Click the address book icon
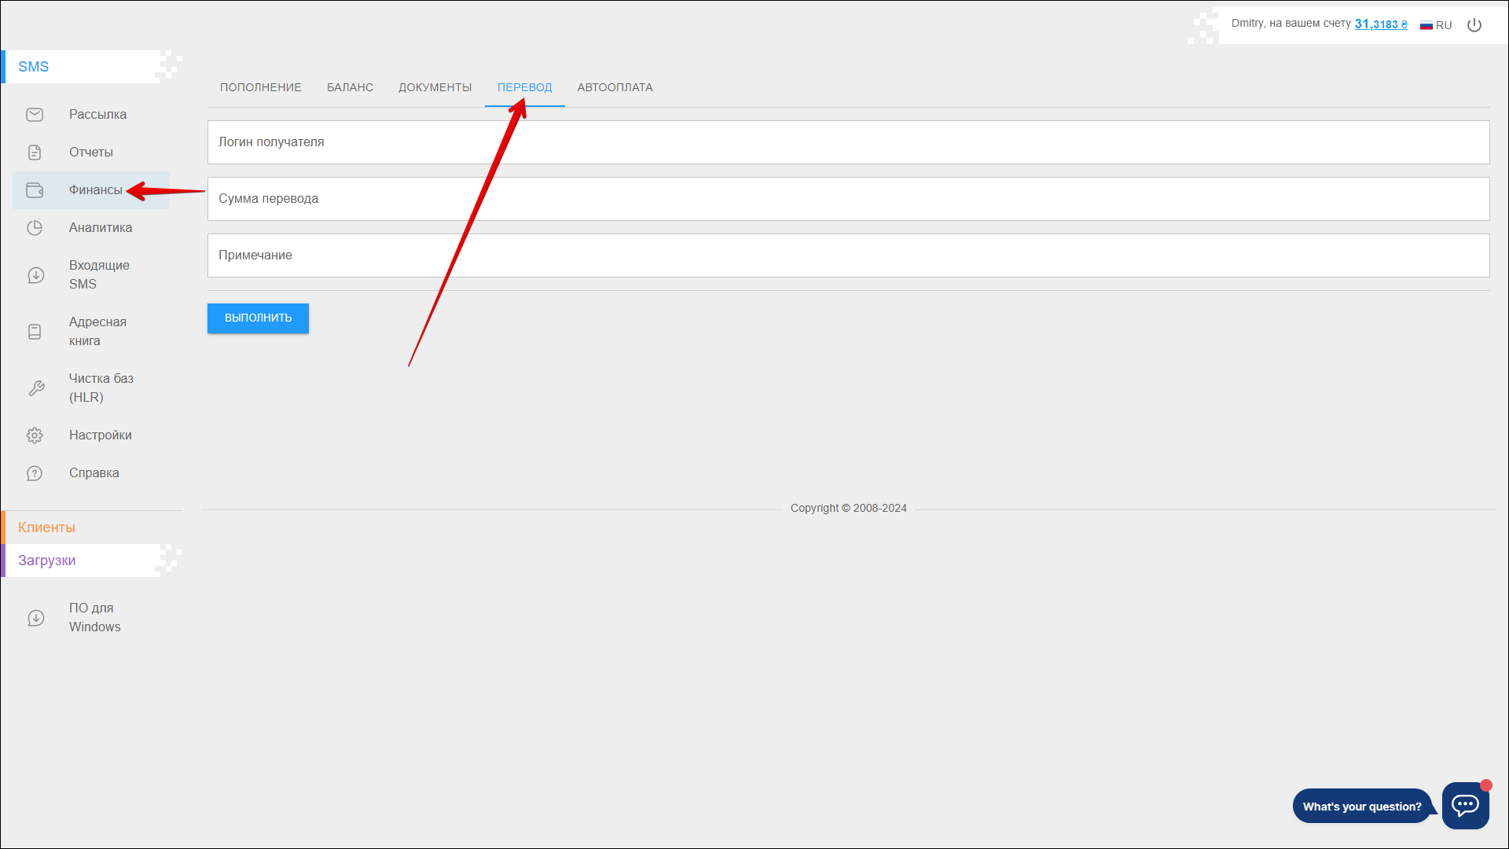This screenshot has width=1509, height=849. (35, 332)
